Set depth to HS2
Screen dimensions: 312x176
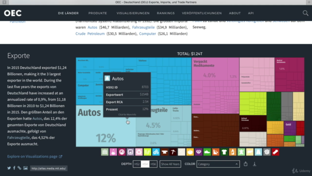pyautogui.click(x=137, y=164)
